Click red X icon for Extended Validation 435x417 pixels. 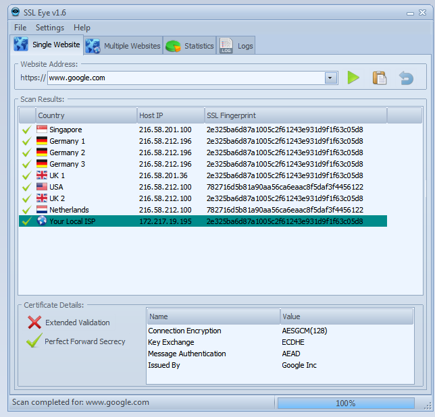(34, 323)
